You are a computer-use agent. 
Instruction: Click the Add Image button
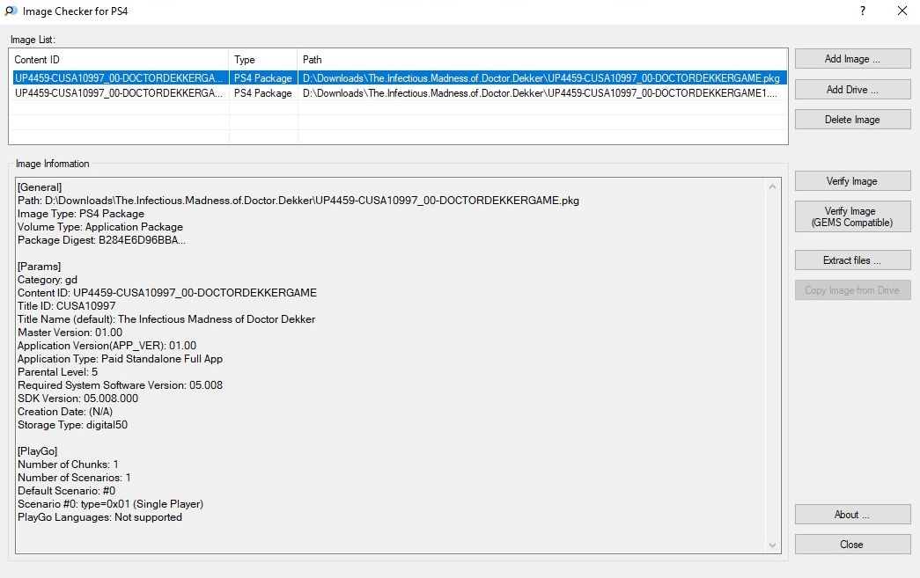[852, 59]
